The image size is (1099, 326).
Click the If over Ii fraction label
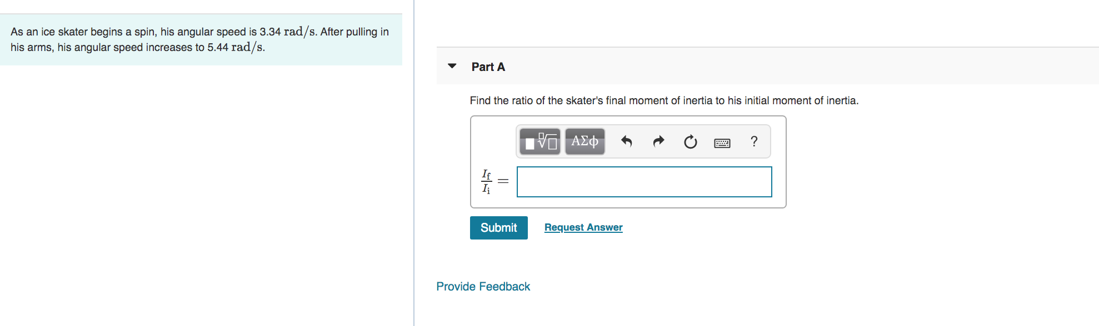point(486,182)
